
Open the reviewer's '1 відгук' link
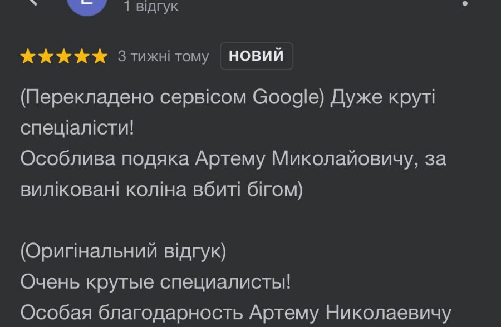[151, 7]
